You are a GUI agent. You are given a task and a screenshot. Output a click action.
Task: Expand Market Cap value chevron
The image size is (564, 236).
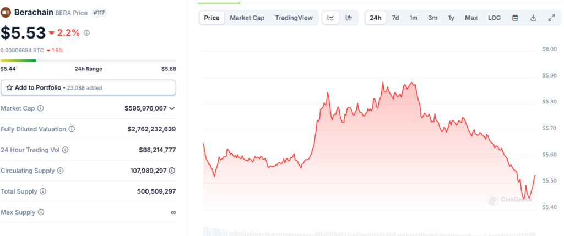[x=172, y=108]
